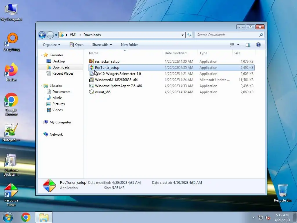Select the WindowsUpdateAgent-7.6-x86 file icon
The image size is (297, 223).
pyautogui.click(x=92, y=86)
